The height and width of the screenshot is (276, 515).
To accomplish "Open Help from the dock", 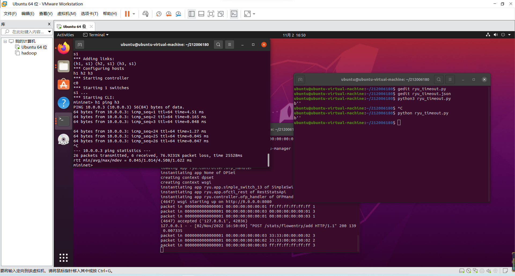I will coord(64,103).
